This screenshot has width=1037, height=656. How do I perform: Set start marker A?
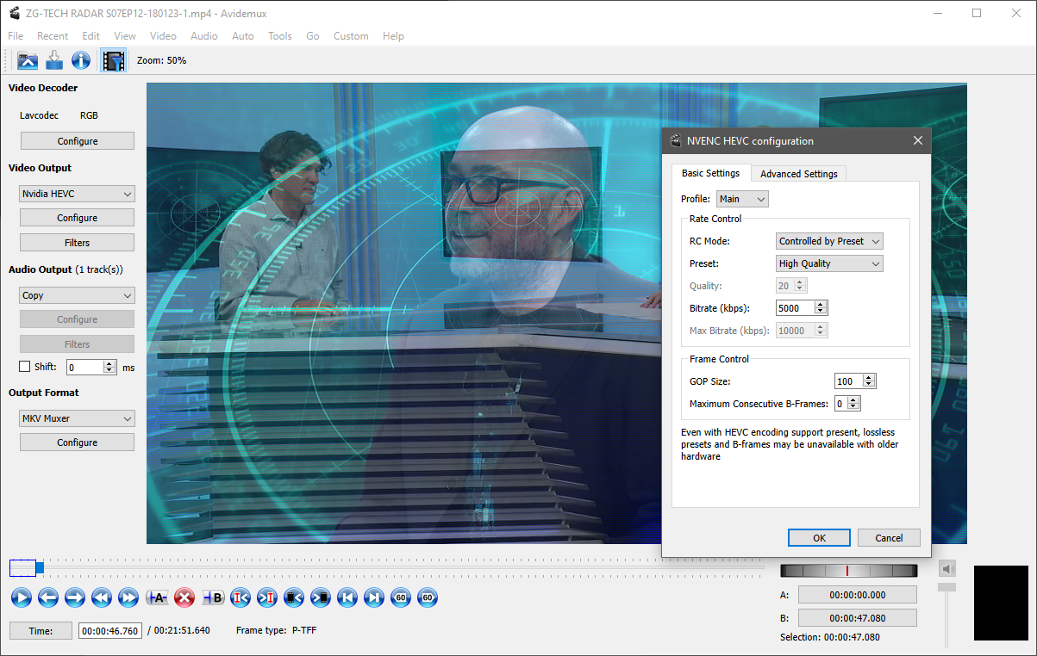(x=157, y=597)
